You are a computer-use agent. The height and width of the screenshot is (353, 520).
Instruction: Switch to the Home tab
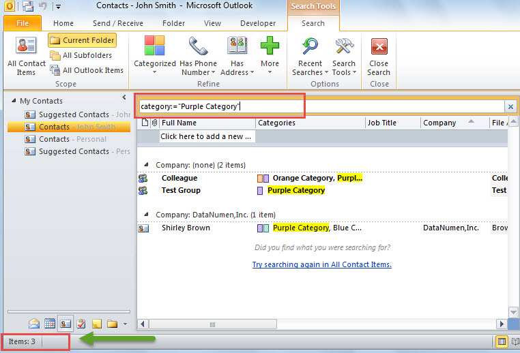pos(63,23)
